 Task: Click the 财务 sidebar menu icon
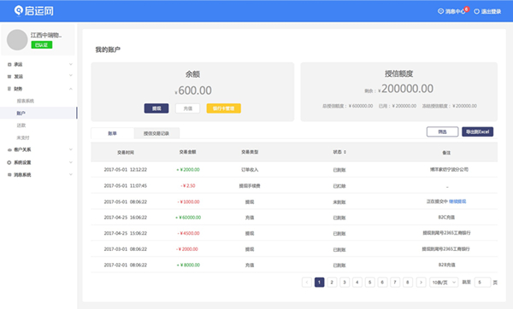pos(9,89)
